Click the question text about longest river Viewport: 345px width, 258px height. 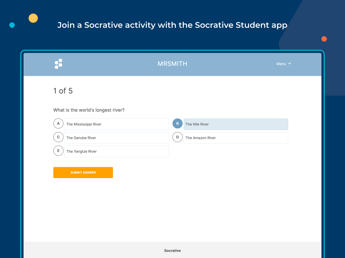pyautogui.click(x=89, y=110)
